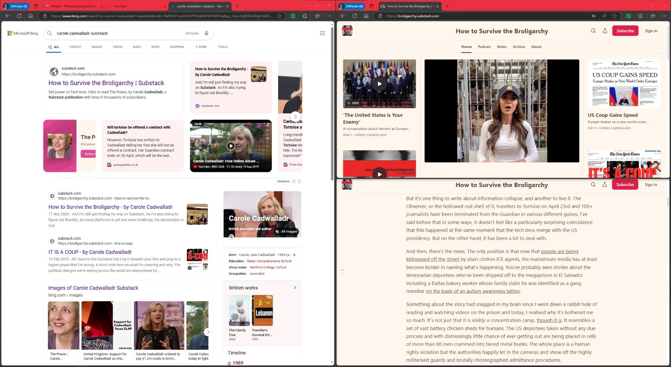The height and width of the screenshot is (367, 671).
Task: Select the COPILOT tab in Bing
Action: pos(75,47)
